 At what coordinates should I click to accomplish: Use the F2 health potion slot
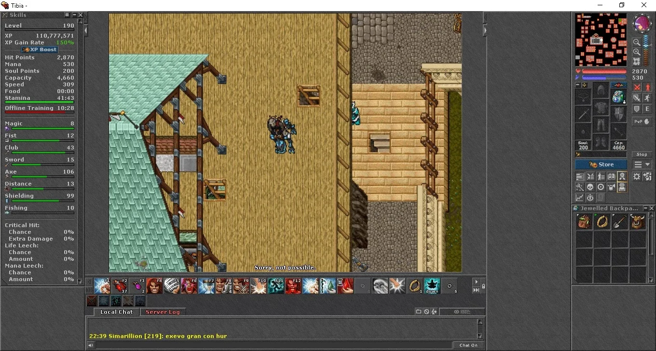[120, 286]
